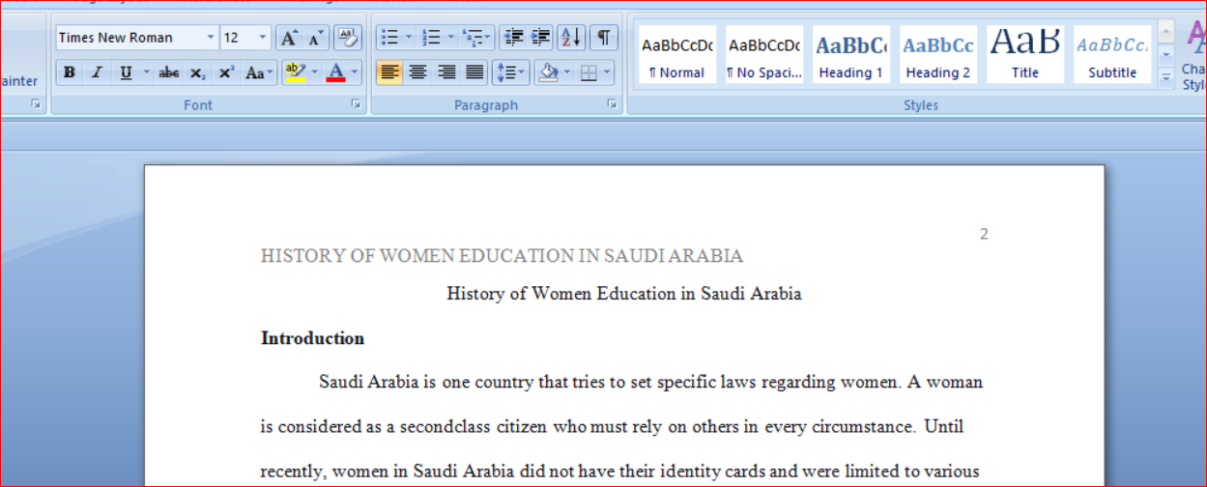Click the Borders icon

(589, 72)
